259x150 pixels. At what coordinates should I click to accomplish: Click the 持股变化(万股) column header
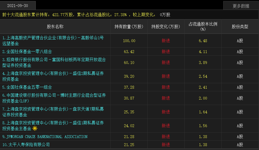click(x=166, y=26)
